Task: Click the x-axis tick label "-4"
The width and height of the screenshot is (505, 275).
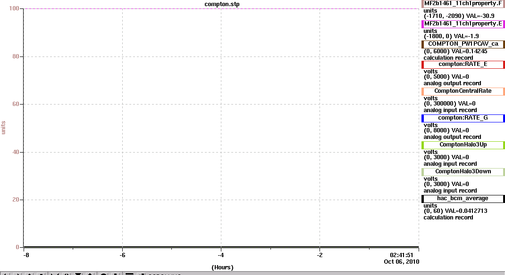Action: 220,255
